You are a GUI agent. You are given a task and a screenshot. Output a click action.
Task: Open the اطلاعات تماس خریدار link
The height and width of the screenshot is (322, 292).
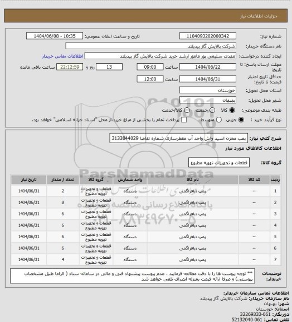tap(62, 56)
